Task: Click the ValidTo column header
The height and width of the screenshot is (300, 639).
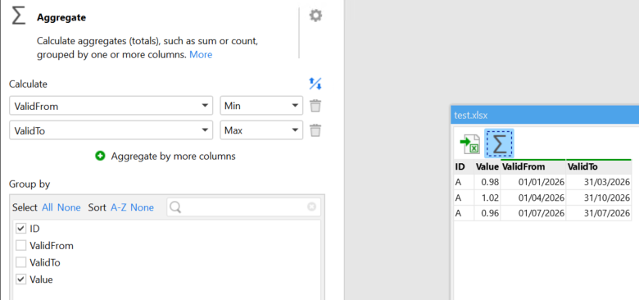Action: pos(599,166)
